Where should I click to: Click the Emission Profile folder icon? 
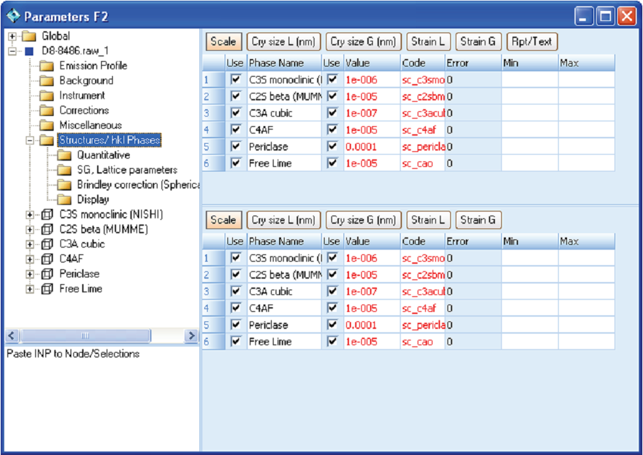pos(47,66)
